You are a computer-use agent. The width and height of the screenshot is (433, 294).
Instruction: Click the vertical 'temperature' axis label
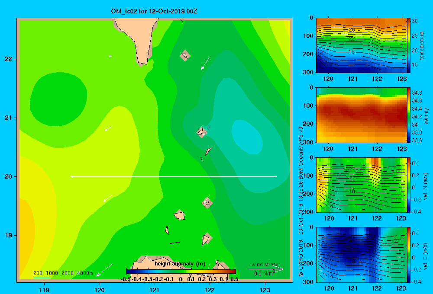coord(422,45)
